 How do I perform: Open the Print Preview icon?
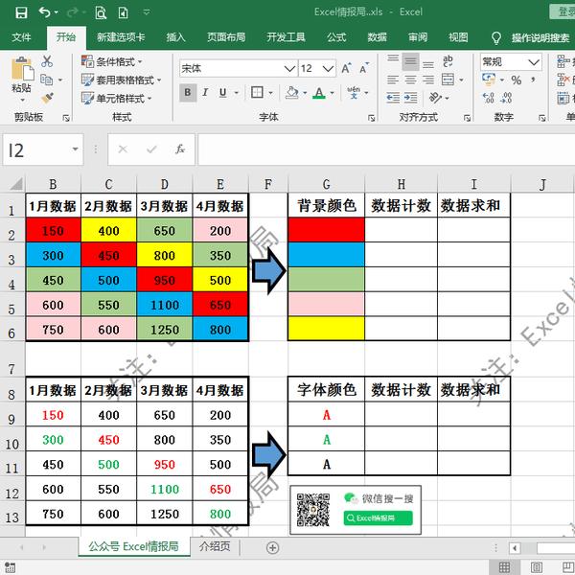101,12
